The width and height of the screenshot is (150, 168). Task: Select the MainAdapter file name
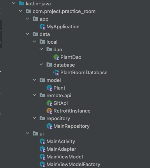click(61, 149)
